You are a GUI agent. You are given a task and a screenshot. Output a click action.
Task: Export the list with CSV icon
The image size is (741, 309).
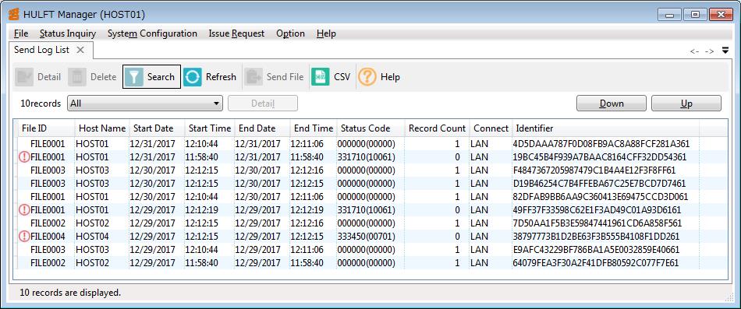pyautogui.click(x=321, y=77)
